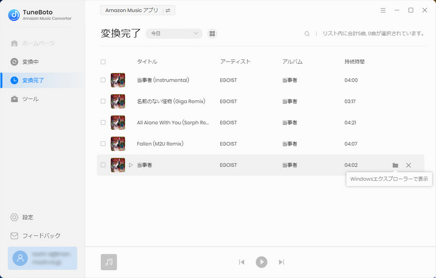The image size is (436, 278).
Task: Select title All Alone With You (Serph Re...
Action: coord(173,123)
